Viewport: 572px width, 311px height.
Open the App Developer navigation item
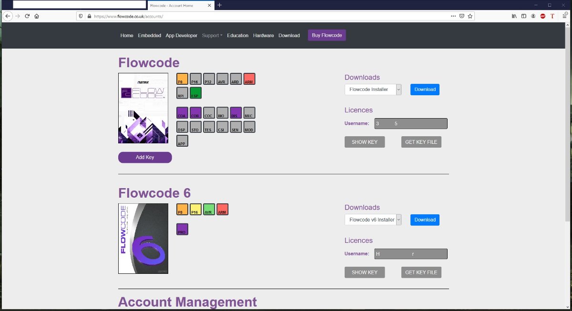182,35
